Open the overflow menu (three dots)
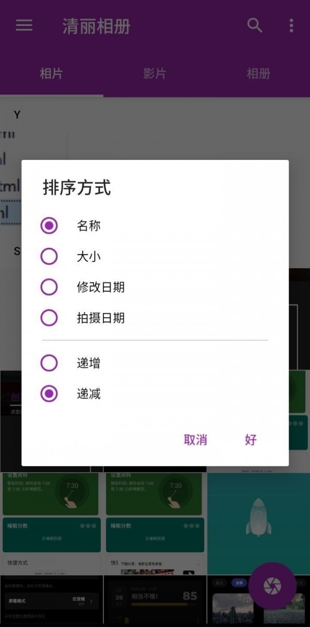The image size is (310, 627). coord(292,26)
